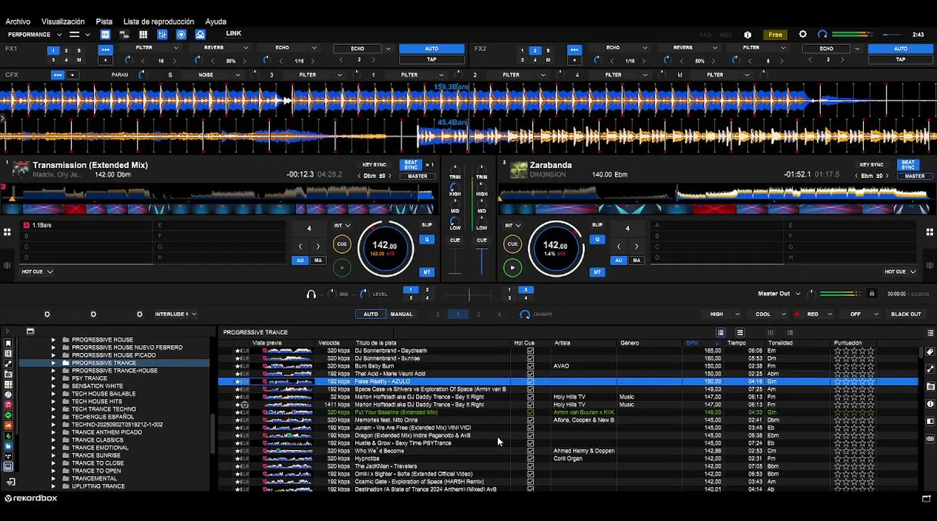The image size is (937, 521).
Task: Assign FX2 to deck 4
Action: point(535,60)
